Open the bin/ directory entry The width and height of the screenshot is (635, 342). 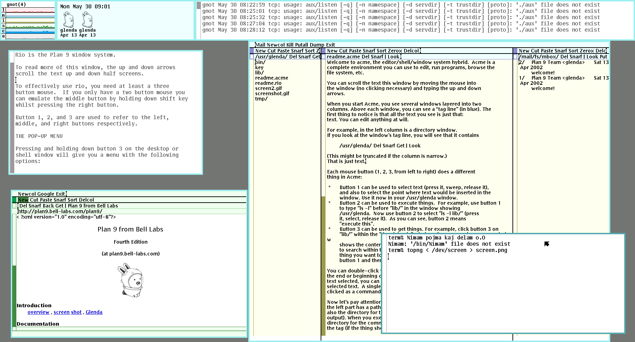point(260,62)
